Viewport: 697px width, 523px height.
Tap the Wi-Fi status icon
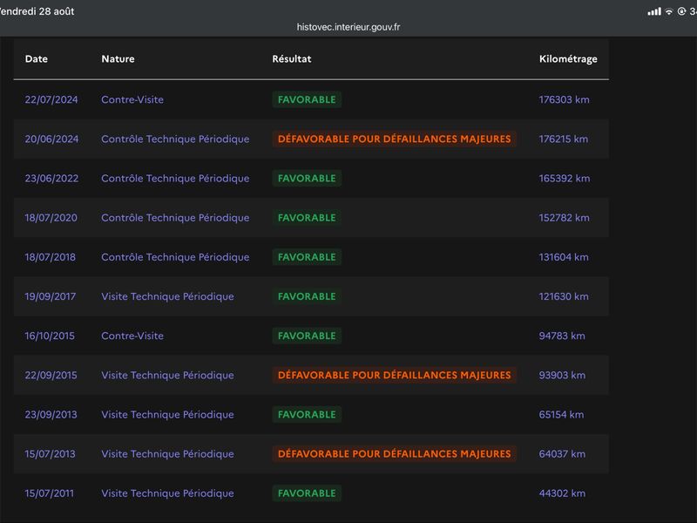[668, 11]
